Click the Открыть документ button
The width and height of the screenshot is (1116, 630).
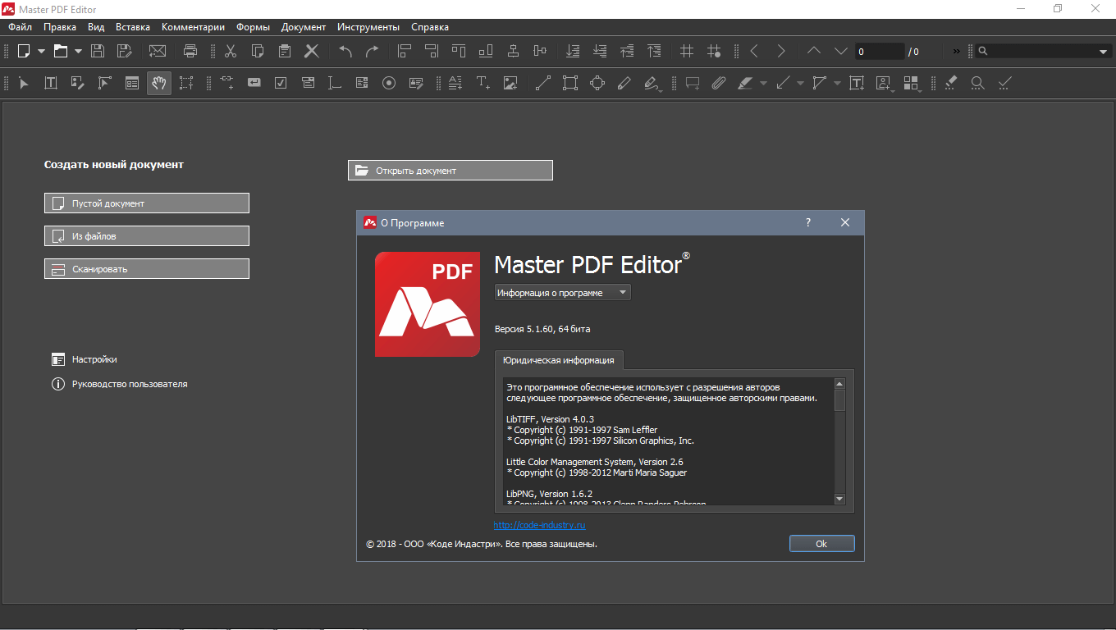(451, 171)
